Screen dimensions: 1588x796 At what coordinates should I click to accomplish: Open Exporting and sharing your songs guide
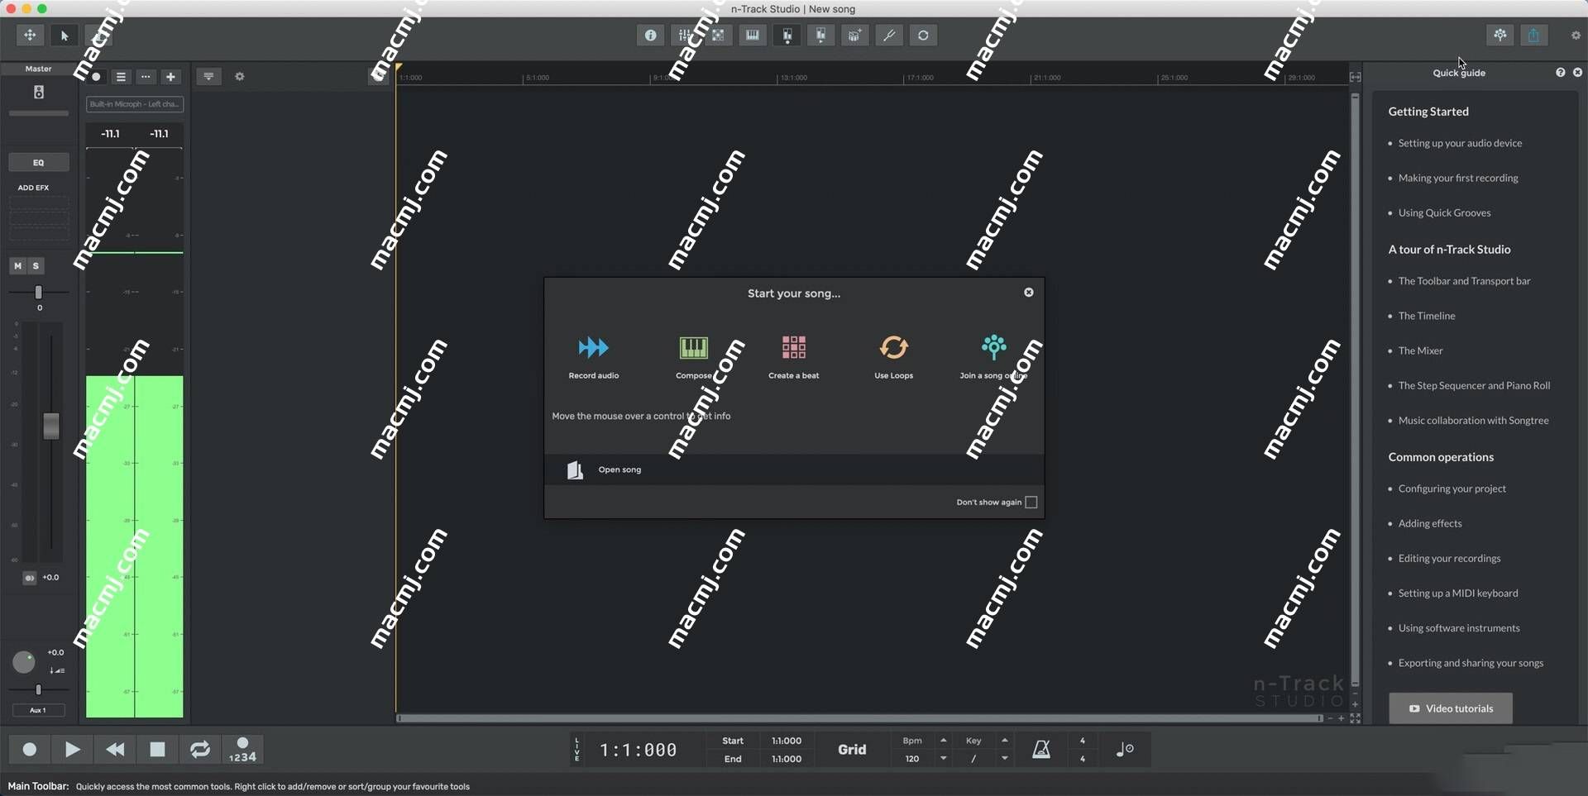click(1471, 663)
